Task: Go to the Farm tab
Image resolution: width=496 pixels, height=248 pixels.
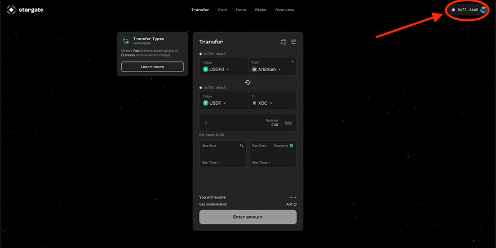Action: (x=241, y=10)
